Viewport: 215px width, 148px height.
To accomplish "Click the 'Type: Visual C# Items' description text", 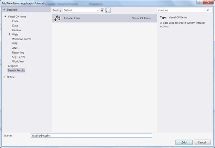I will 173,18.
